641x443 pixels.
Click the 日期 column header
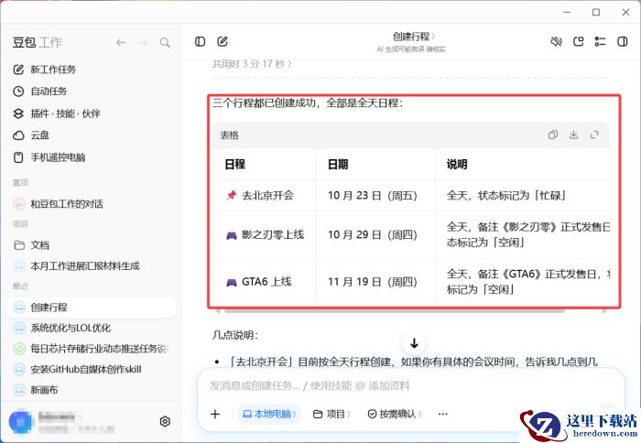tap(375, 164)
